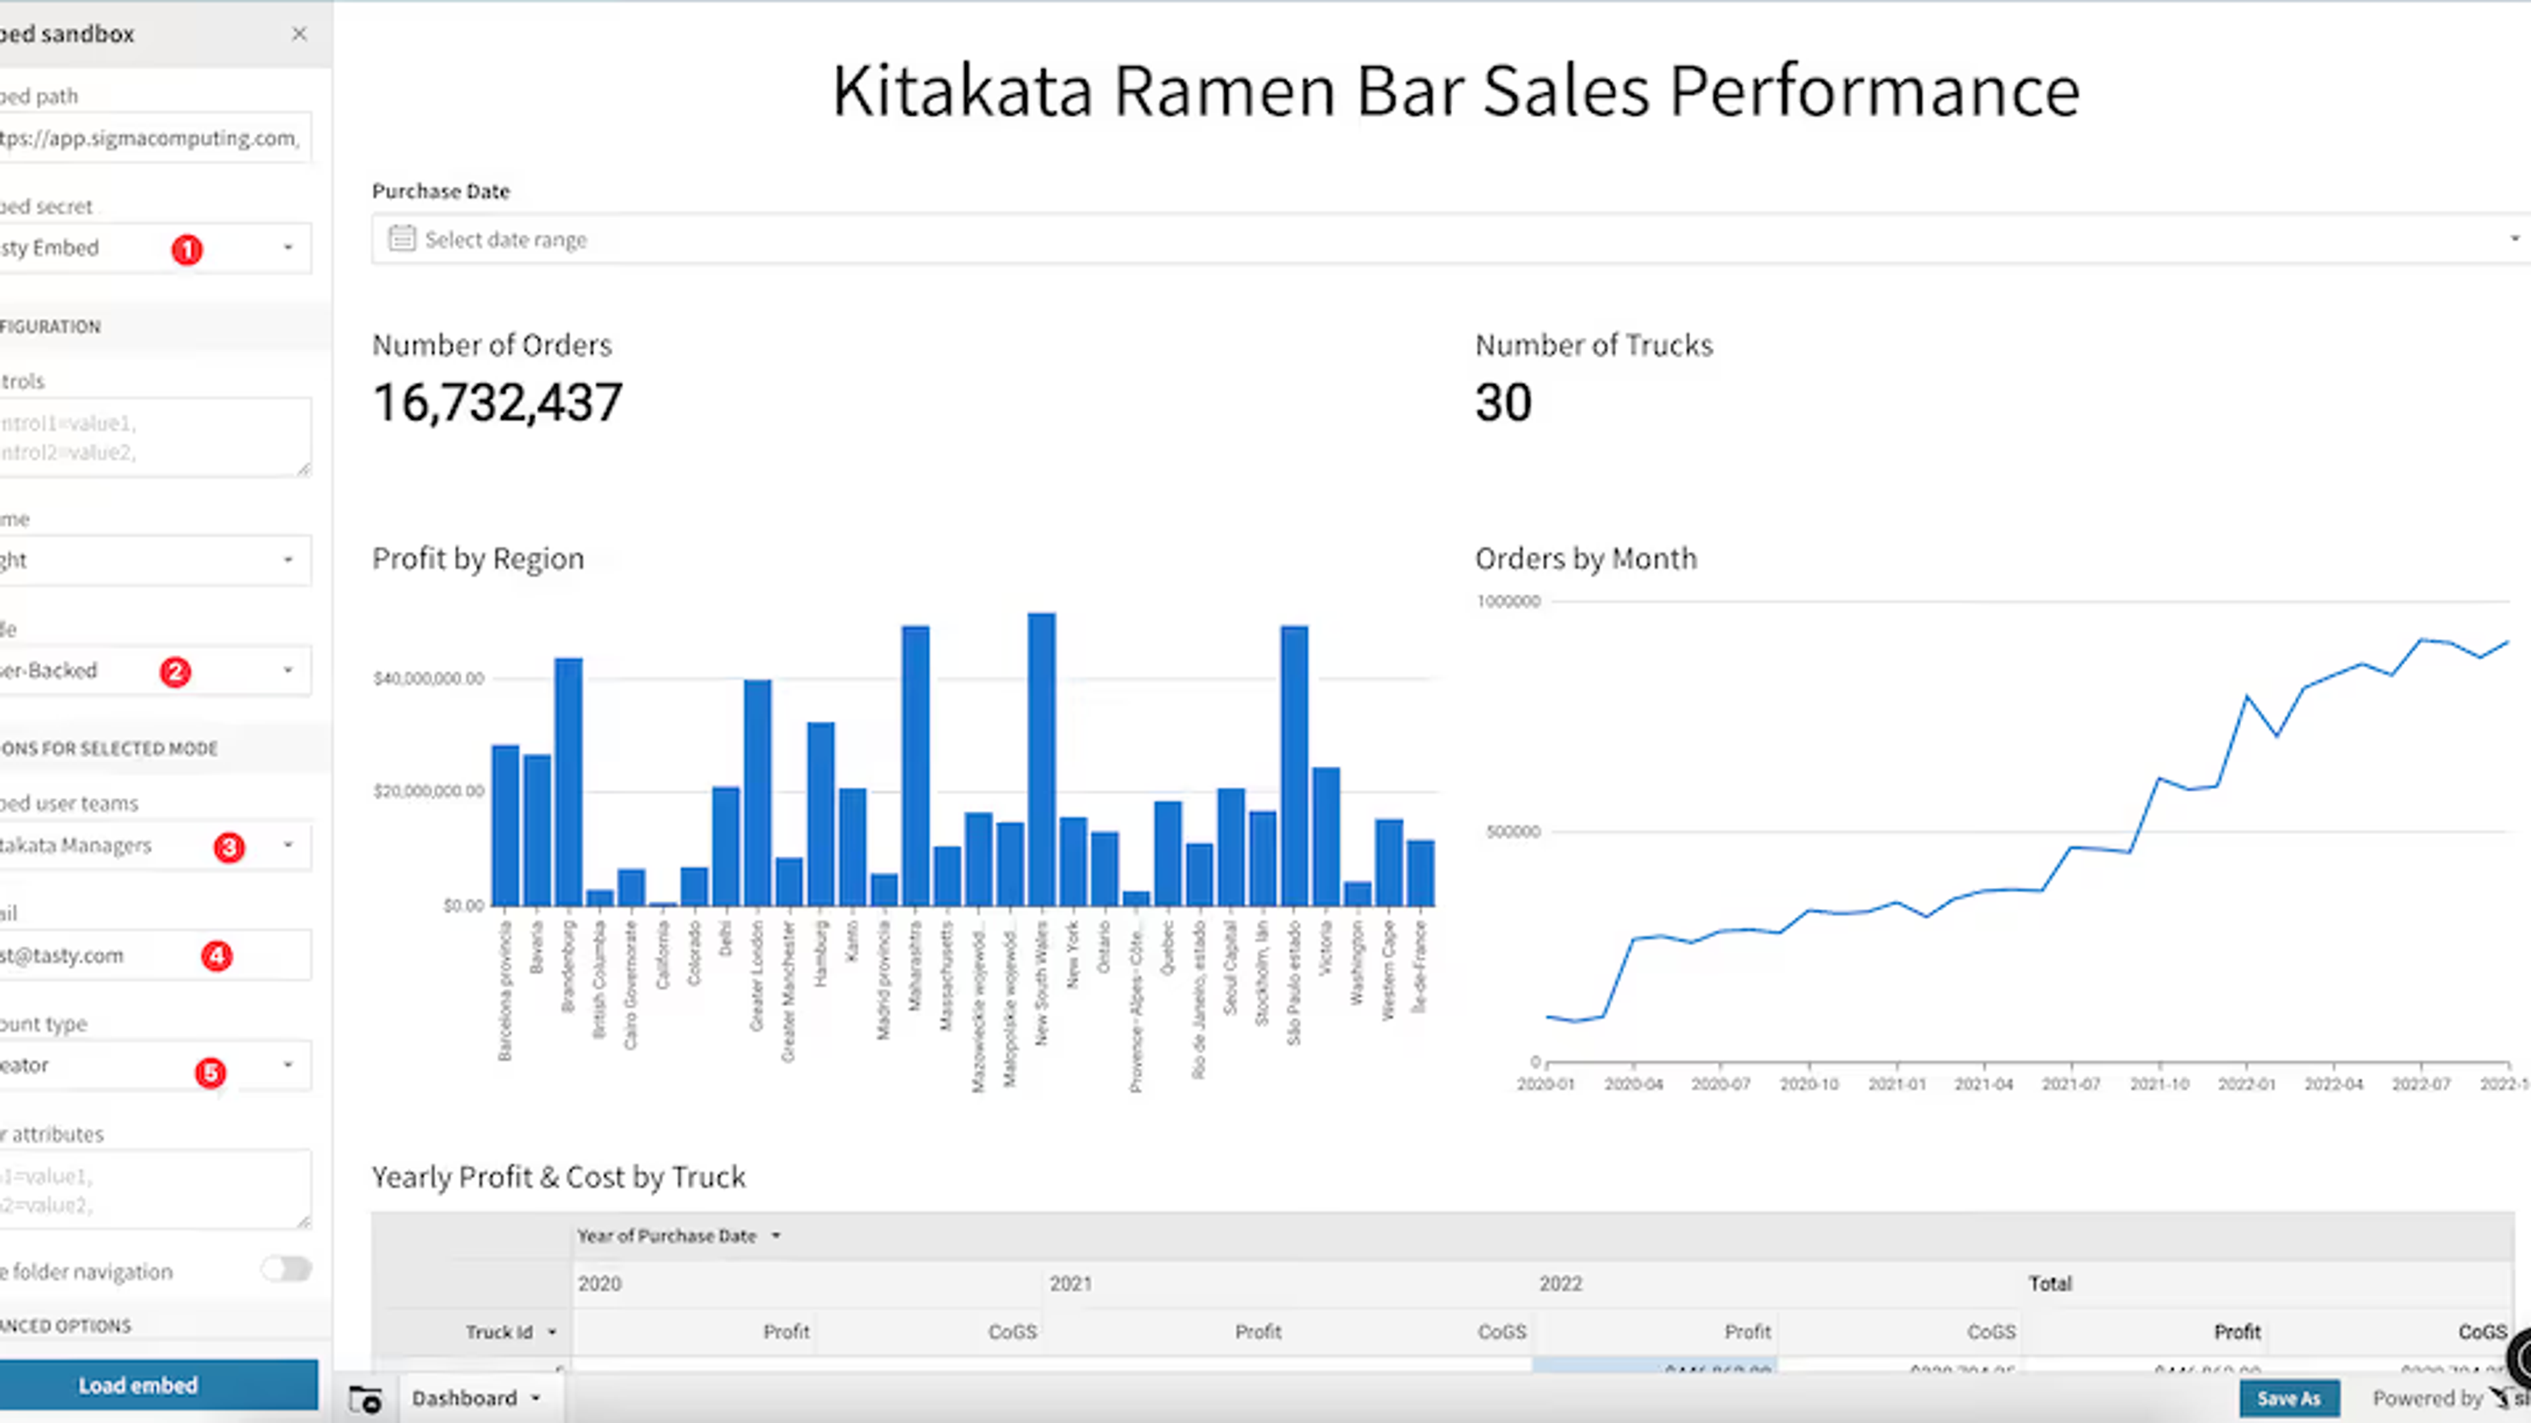Toggle the folder navigation switch

(x=287, y=1270)
